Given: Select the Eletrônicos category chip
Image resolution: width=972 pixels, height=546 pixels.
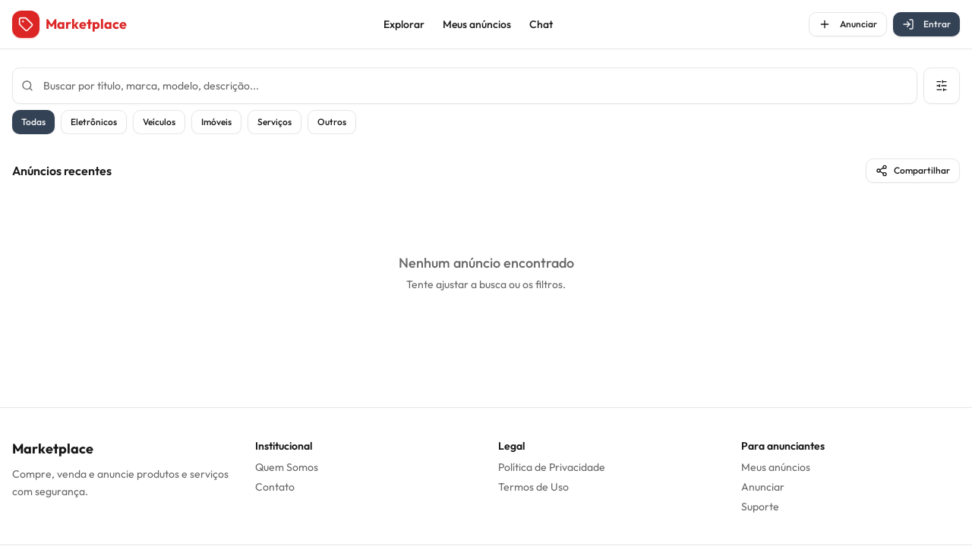Looking at the screenshot, I should (x=93, y=122).
